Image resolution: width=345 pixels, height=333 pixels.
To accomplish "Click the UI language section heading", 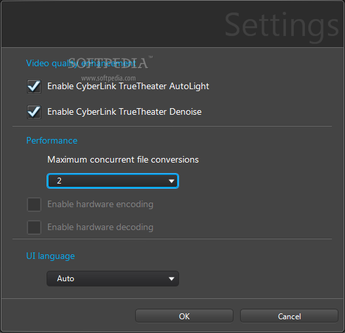I will click(x=51, y=256).
